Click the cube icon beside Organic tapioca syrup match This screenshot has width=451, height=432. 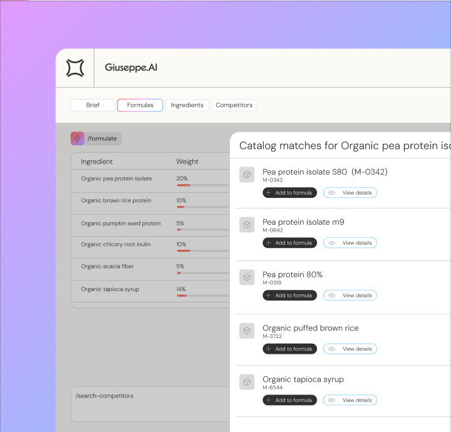pyautogui.click(x=247, y=382)
